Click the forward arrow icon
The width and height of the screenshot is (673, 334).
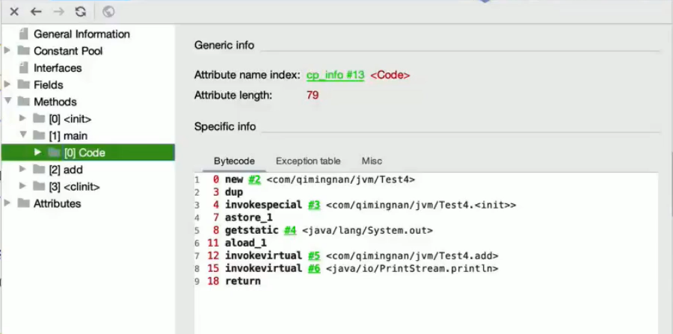58,11
